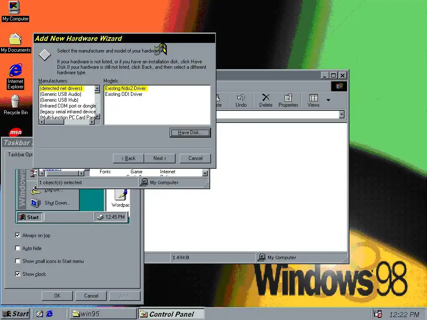Click the taskbar clock 12:22 PM
Image resolution: width=427 pixels, height=320 pixels.
pyautogui.click(x=404, y=315)
